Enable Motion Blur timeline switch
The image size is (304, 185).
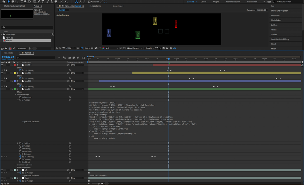78,58
